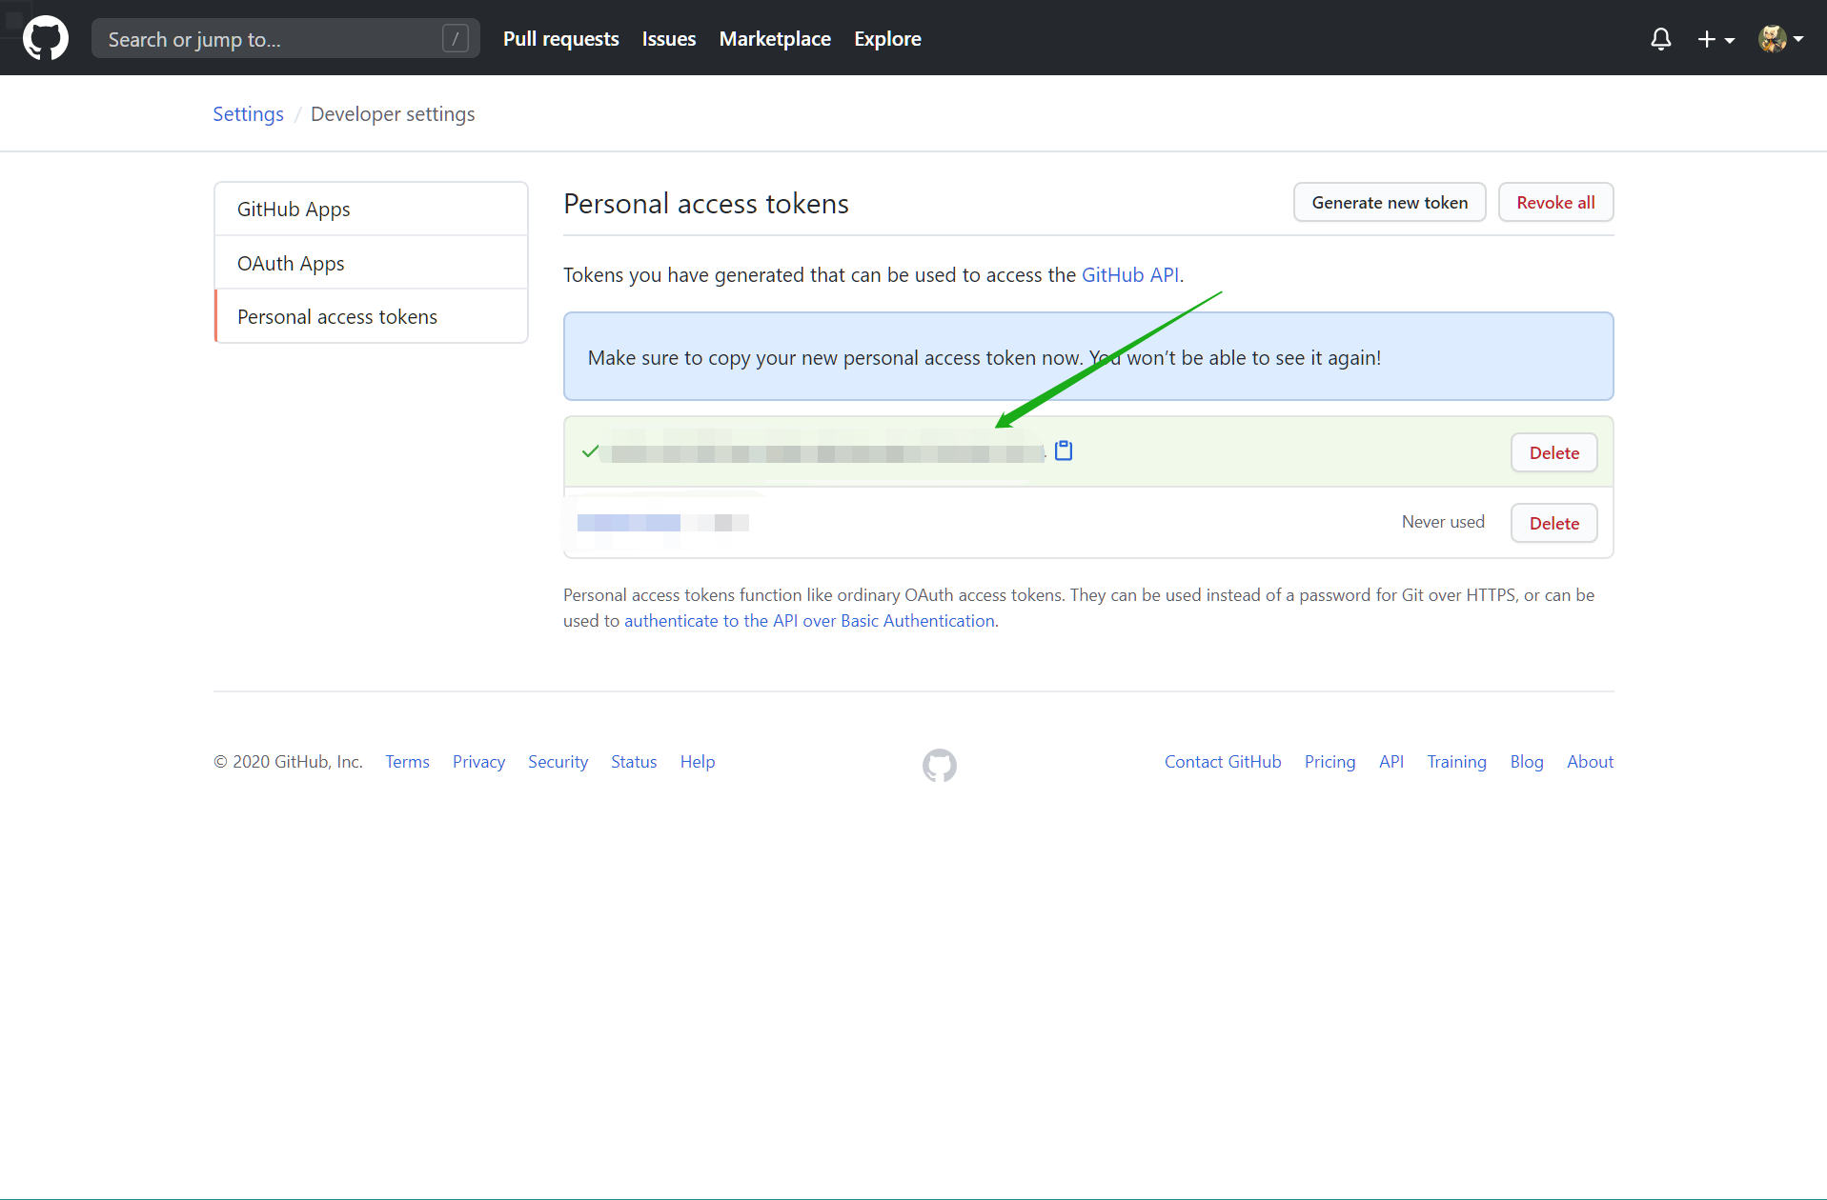The image size is (1827, 1200).
Task: Open the Blog footer link
Action: click(x=1527, y=761)
